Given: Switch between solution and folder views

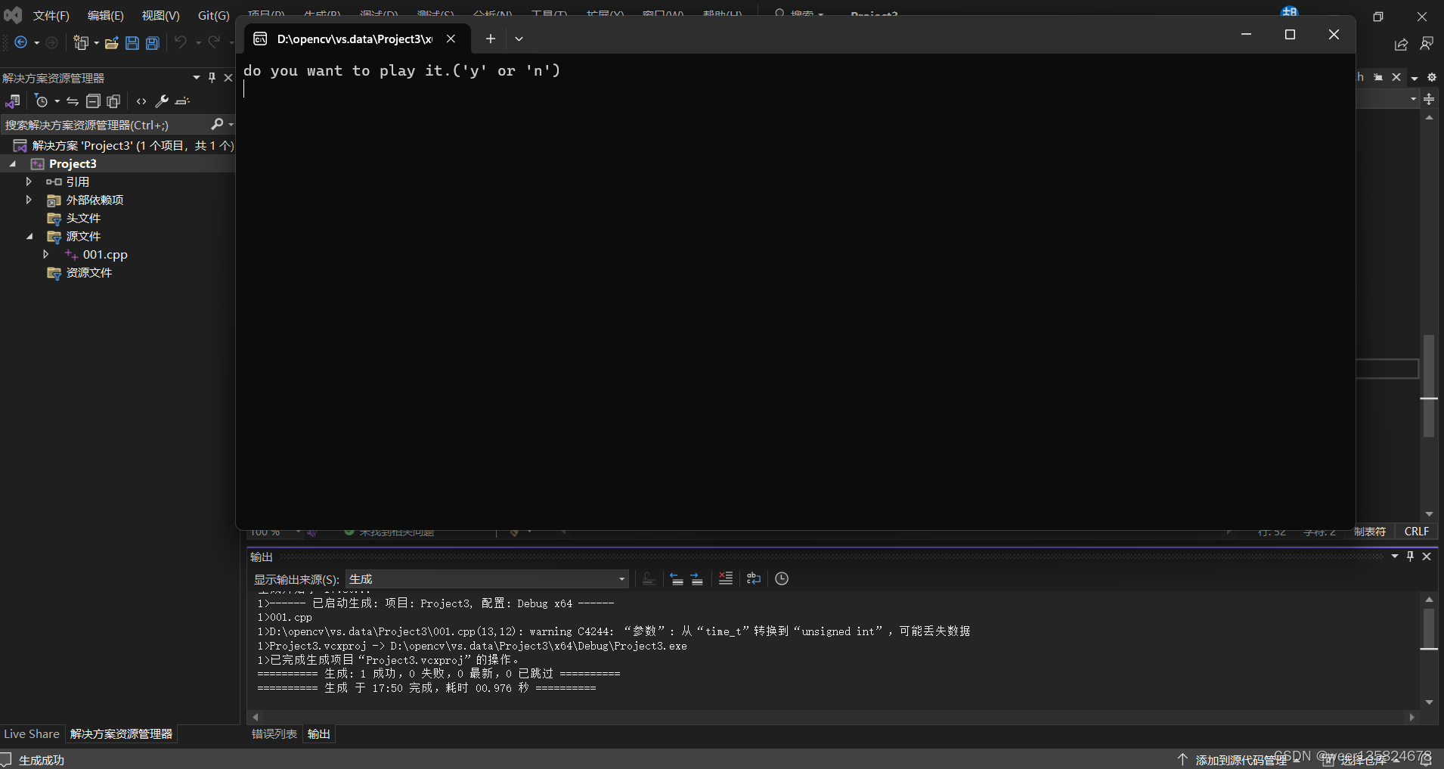Looking at the screenshot, I should 13,101.
